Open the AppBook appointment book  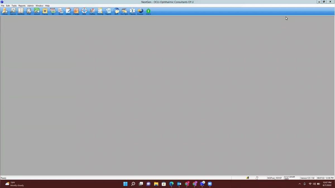coord(21,11)
